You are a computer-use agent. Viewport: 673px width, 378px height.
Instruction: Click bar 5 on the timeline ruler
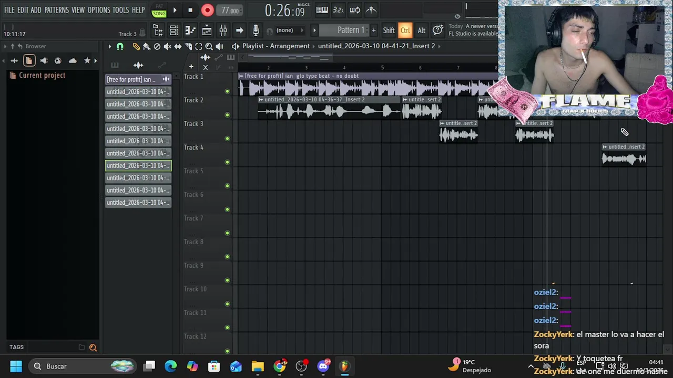(x=382, y=68)
